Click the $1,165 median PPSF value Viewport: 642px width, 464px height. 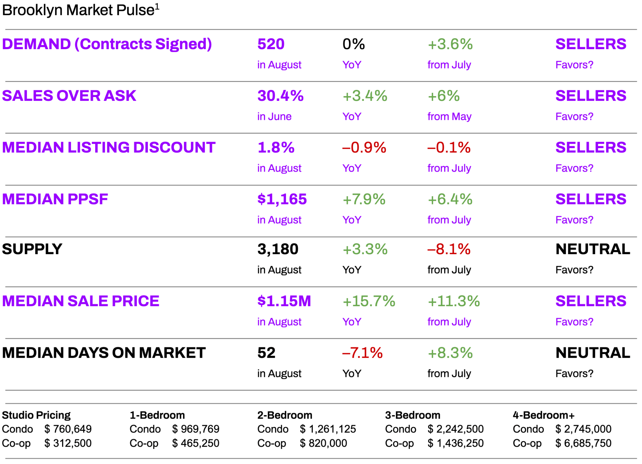(x=282, y=199)
